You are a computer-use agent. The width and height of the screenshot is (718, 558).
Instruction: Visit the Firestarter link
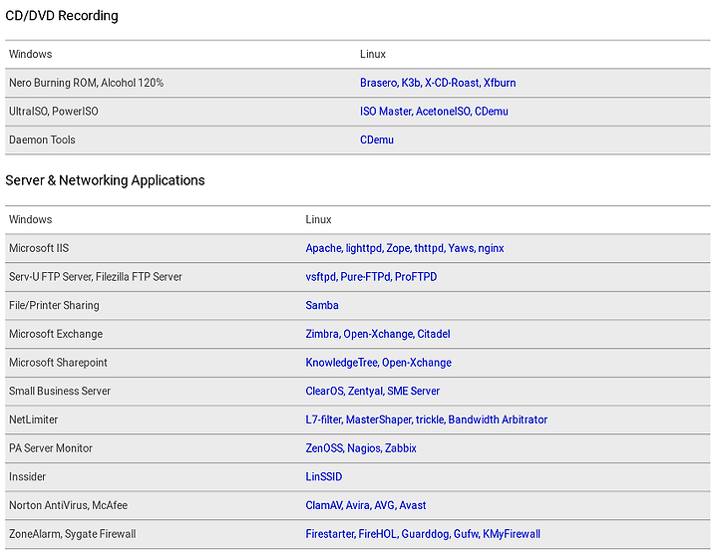330,534
